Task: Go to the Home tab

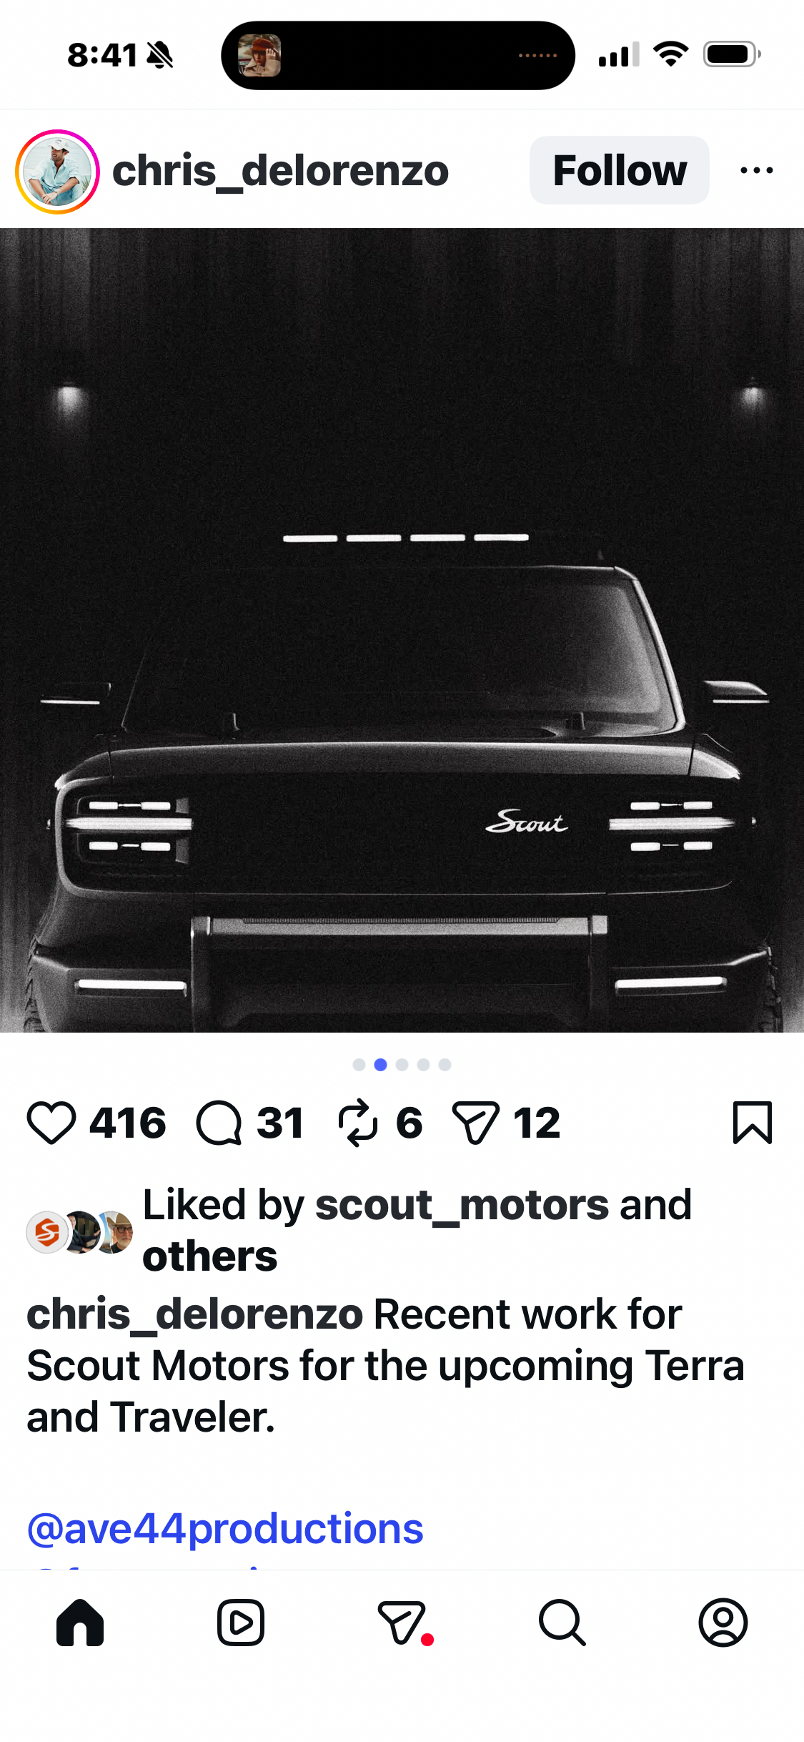Action: click(80, 1623)
